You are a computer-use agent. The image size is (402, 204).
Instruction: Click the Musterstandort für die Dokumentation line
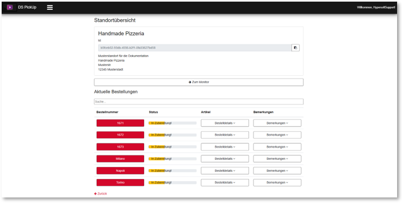pyautogui.click(x=123, y=56)
